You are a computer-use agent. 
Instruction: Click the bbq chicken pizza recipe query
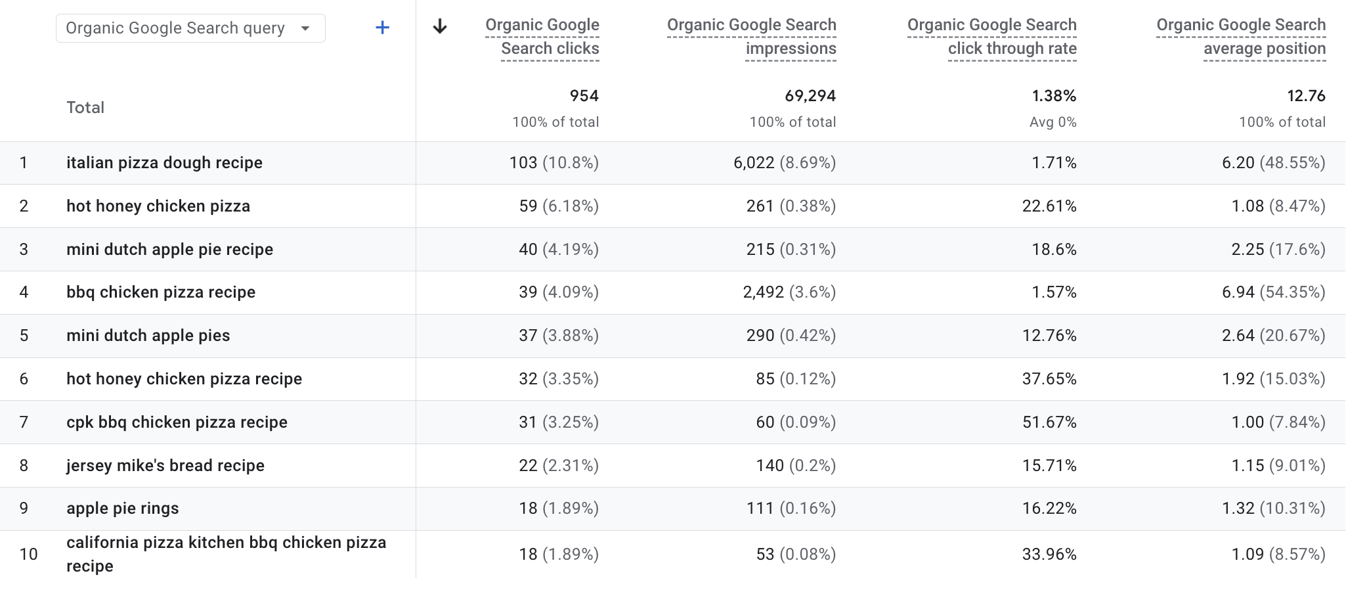(x=161, y=292)
